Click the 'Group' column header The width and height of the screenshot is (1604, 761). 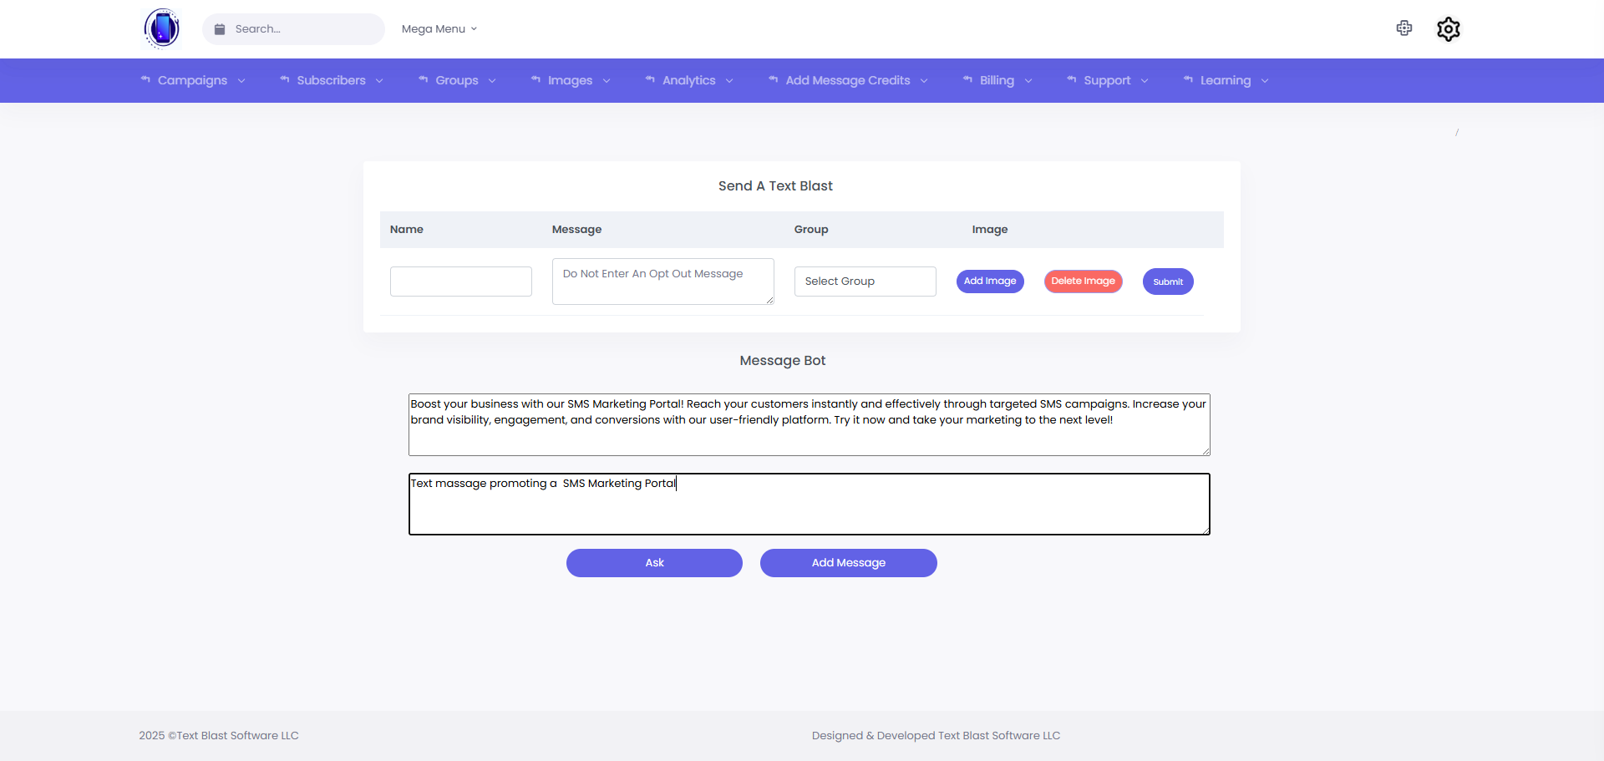pos(811,230)
